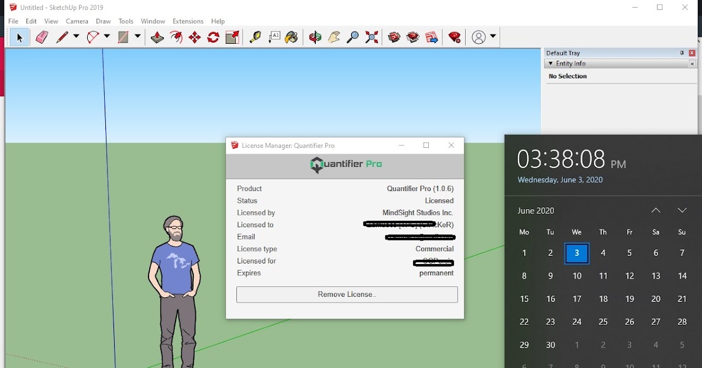Open the Extensions menu
This screenshot has height=368, width=702.
point(188,22)
